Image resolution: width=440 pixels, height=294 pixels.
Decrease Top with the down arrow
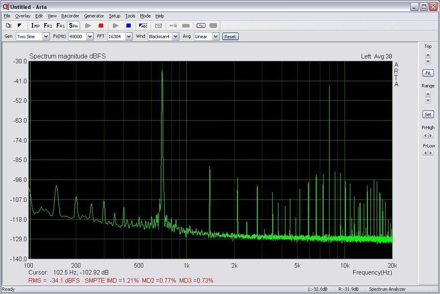428,61
